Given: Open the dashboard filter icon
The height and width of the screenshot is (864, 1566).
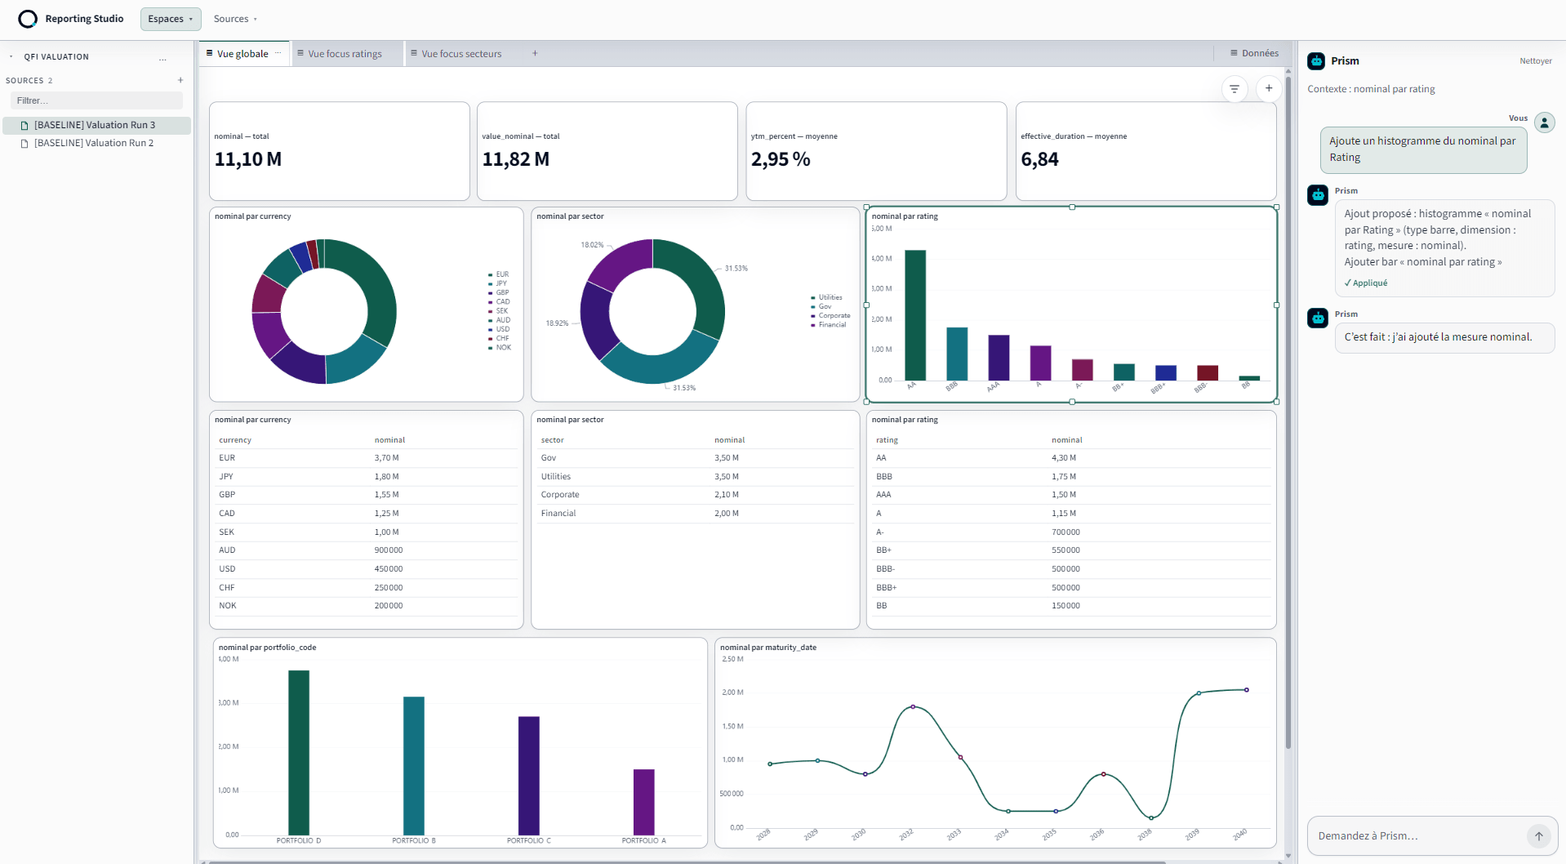Looking at the screenshot, I should (1235, 88).
